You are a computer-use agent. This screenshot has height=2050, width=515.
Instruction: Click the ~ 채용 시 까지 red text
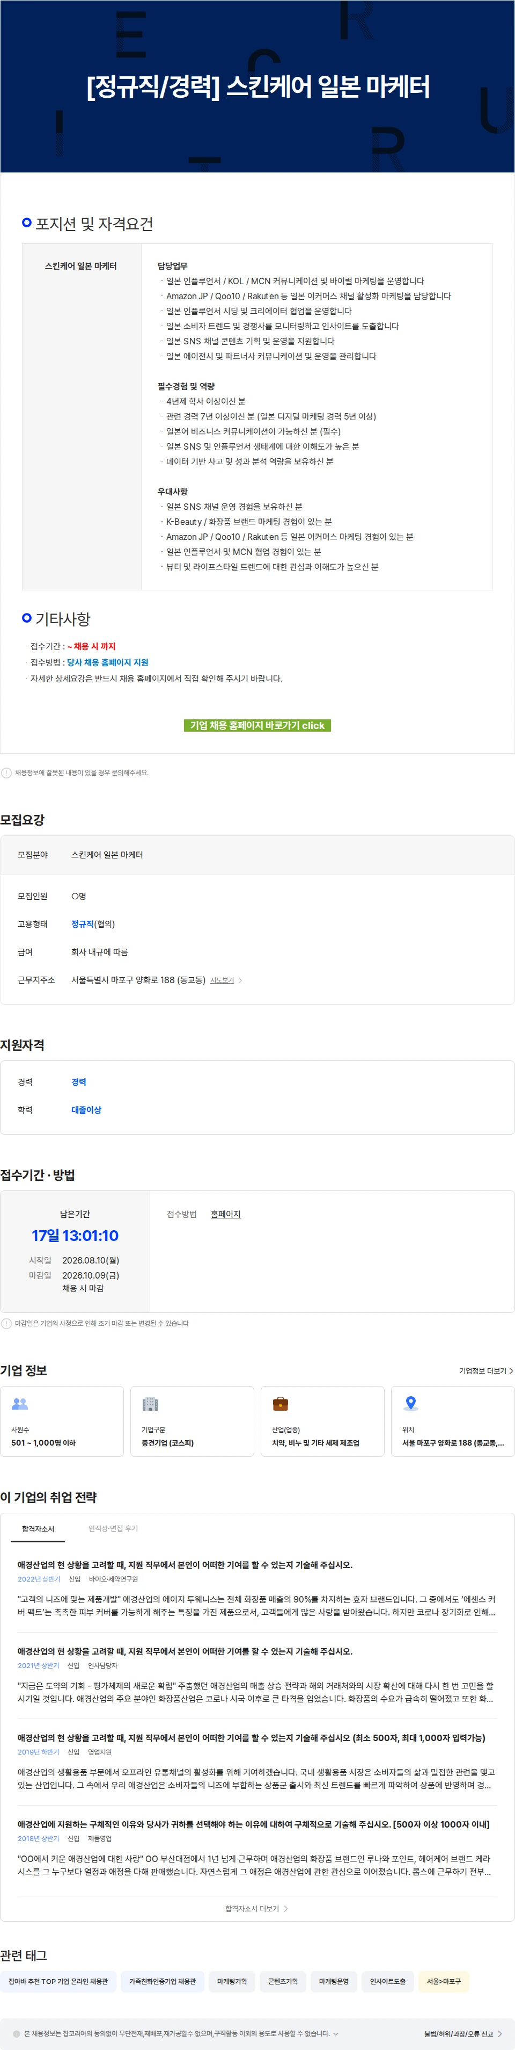click(x=91, y=646)
